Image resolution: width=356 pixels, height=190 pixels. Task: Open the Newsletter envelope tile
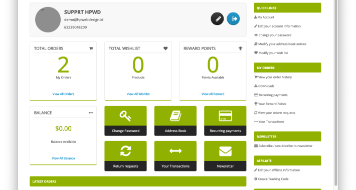coord(225,156)
